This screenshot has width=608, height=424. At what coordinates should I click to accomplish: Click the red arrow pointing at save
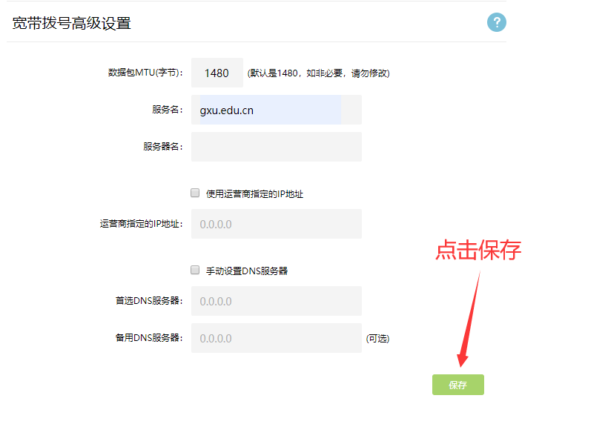pyautogui.click(x=469, y=319)
